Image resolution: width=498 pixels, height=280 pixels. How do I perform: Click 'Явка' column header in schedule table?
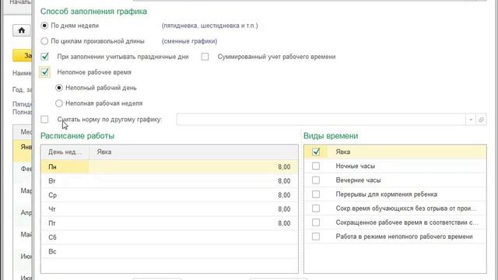(x=194, y=152)
